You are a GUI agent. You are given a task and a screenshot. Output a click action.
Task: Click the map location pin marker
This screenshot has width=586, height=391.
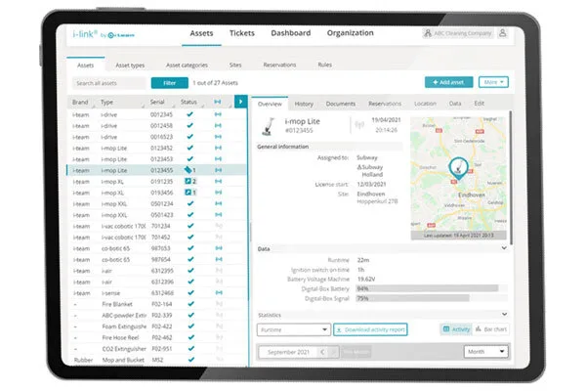point(458,168)
